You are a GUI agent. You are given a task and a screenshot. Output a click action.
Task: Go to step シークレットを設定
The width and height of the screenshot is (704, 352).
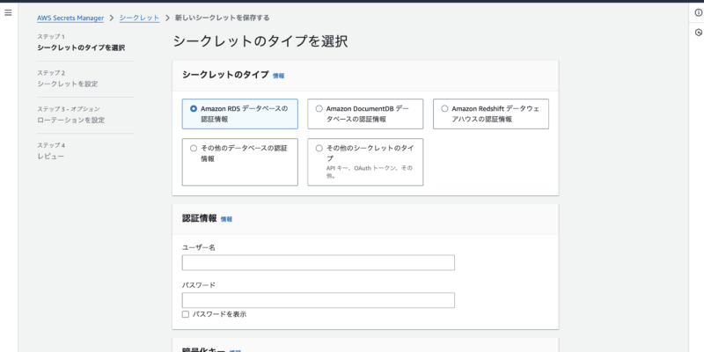[68, 84]
